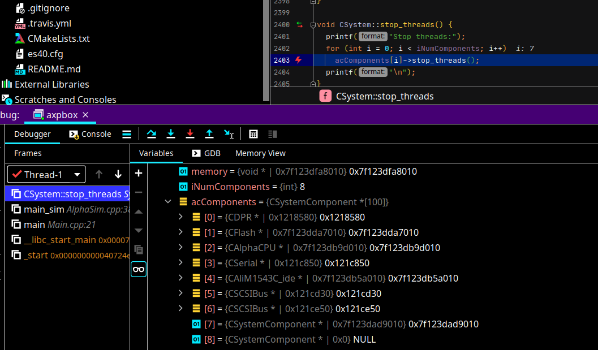Click the Show Execution Point icon
Viewport: 598px width, 350px height.
coord(127,134)
